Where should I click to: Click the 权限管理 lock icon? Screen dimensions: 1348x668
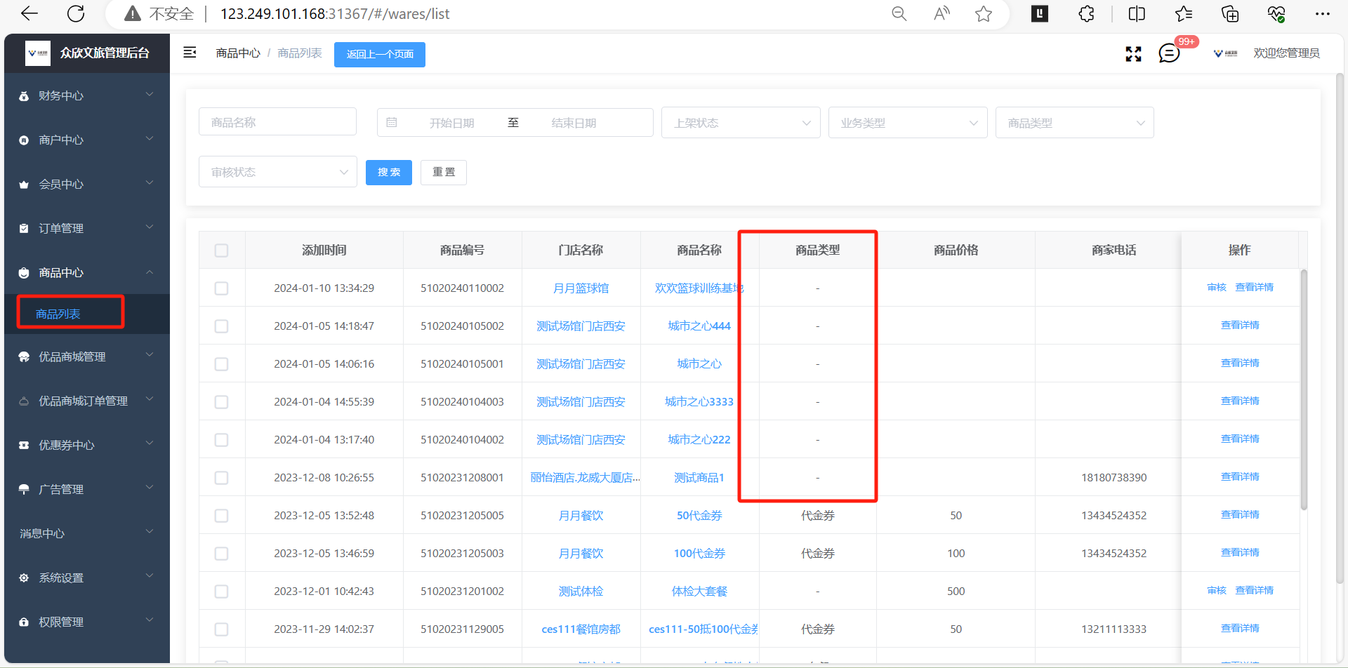[x=24, y=622]
